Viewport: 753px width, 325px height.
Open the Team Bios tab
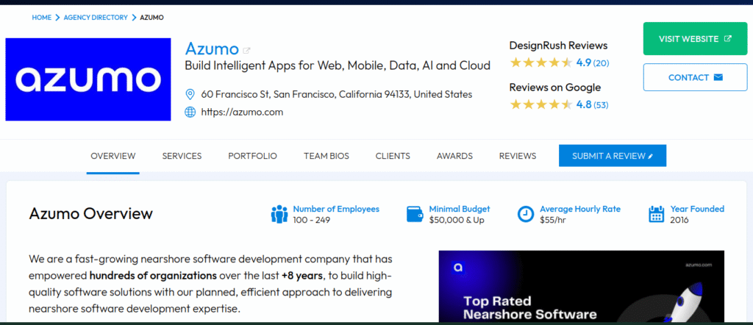[x=326, y=156]
